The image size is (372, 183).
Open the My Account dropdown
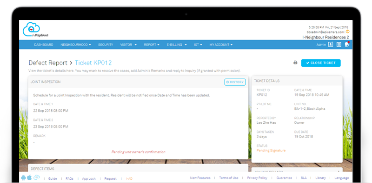[221, 44]
